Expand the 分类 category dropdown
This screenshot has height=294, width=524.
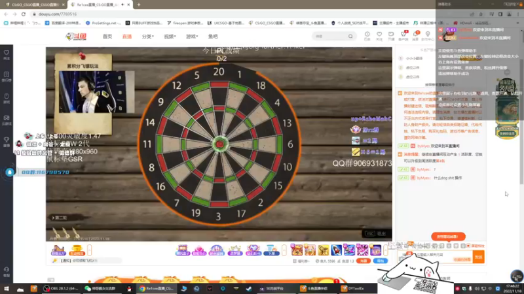[148, 37]
